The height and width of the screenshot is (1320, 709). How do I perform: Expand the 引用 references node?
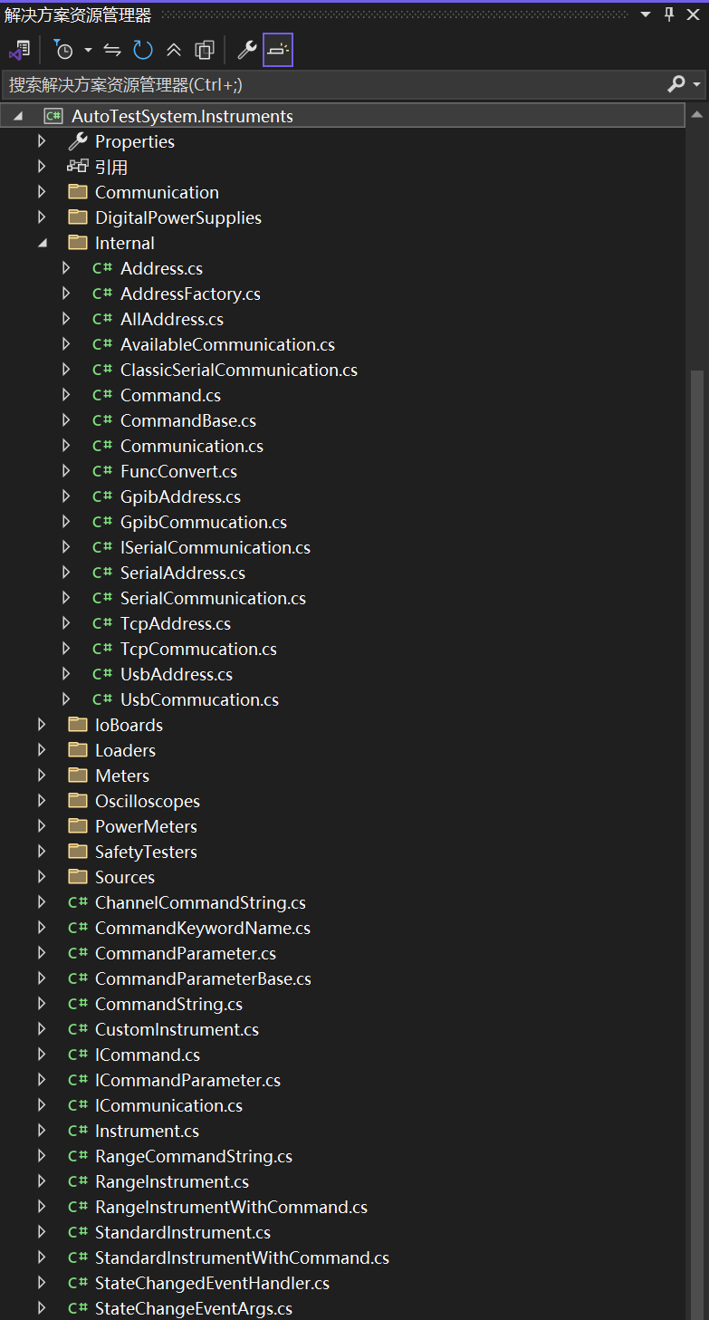point(42,167)
